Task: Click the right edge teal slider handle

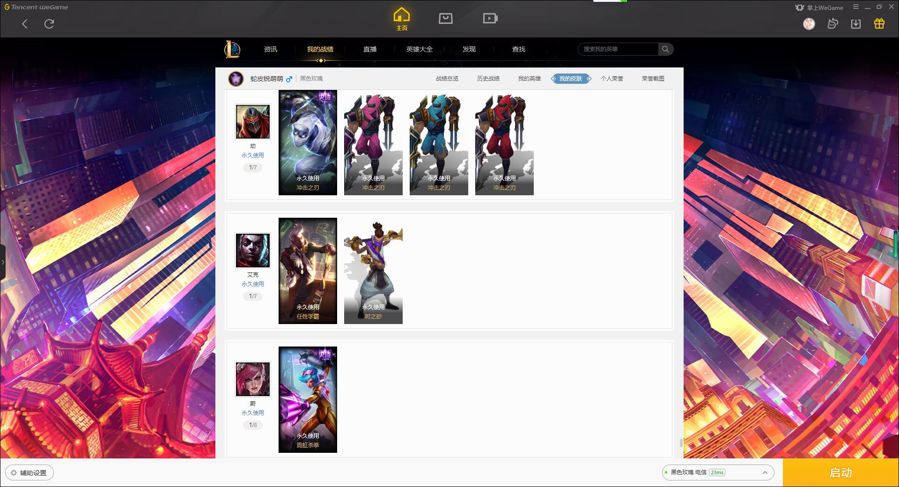Action: [x=896, y=243]
